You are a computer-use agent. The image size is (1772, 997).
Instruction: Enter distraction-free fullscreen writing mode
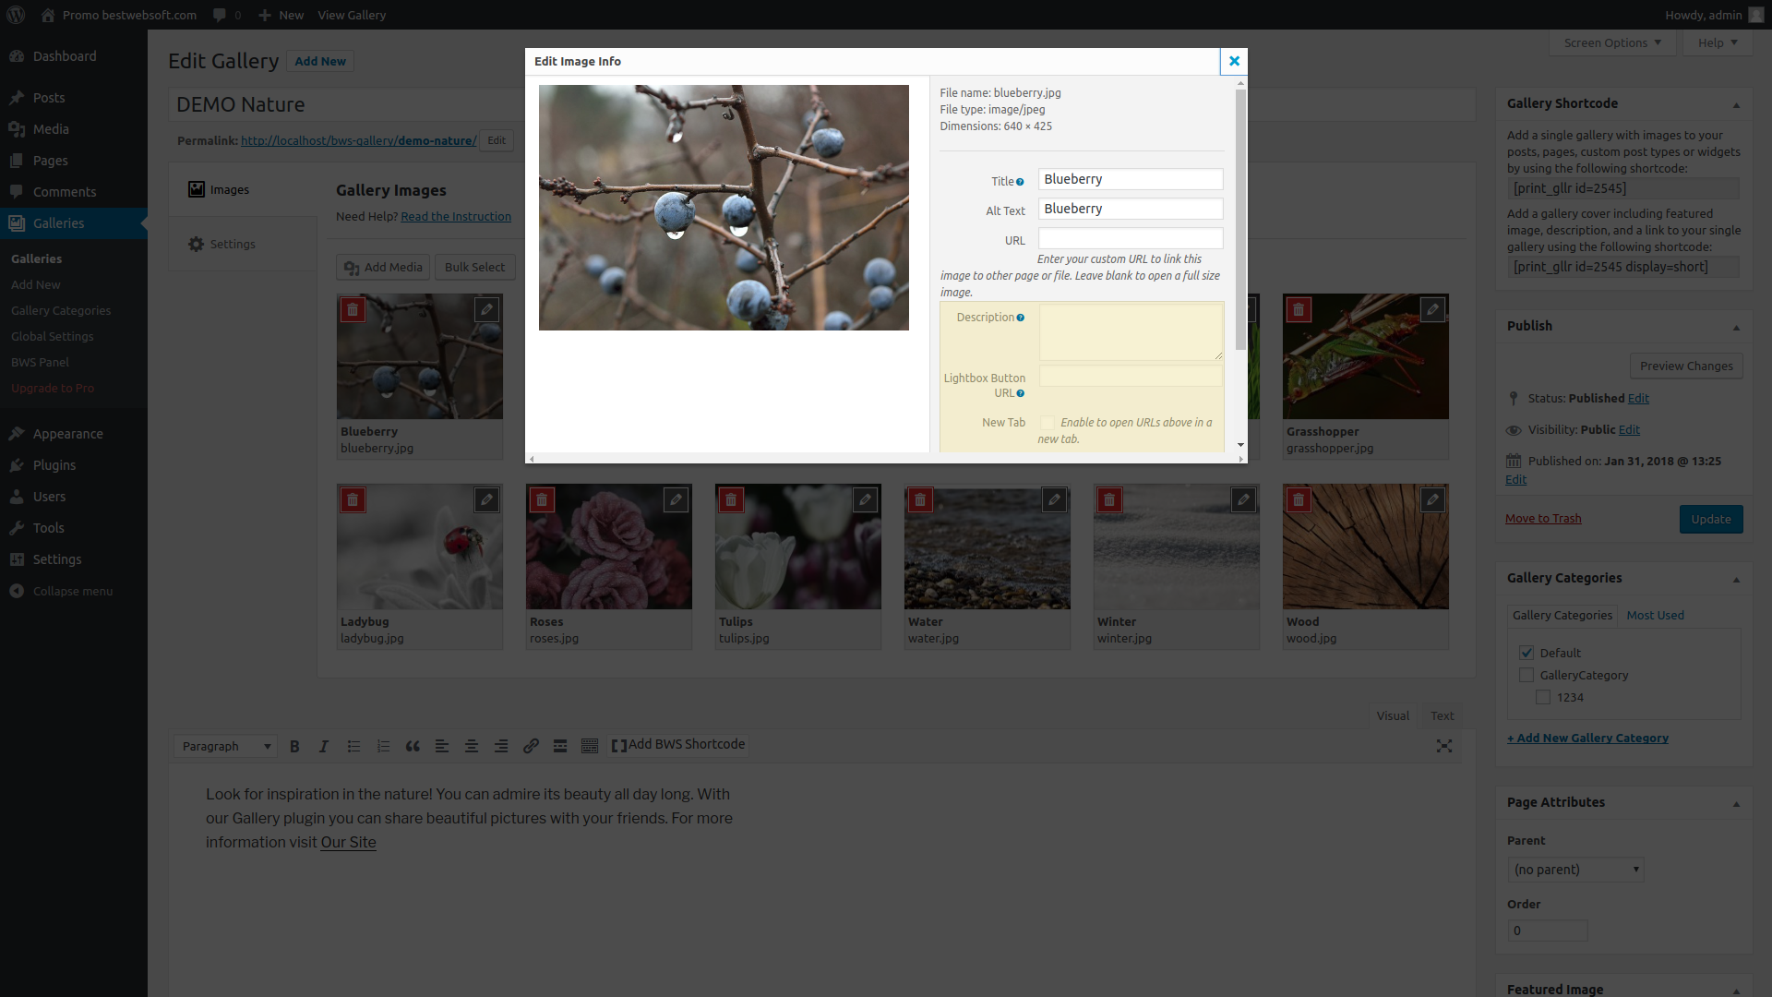pyautogui.click(x=1444, y=746)
